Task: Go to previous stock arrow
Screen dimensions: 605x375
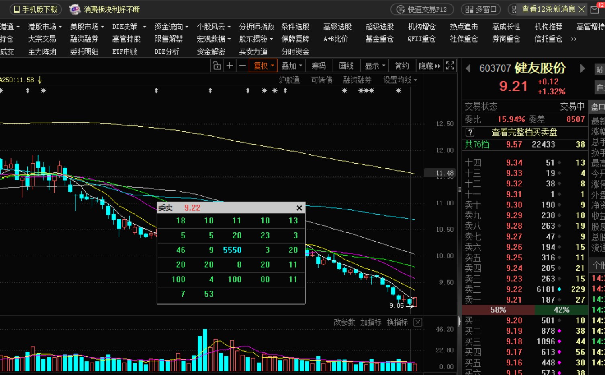Action: point(468,68)
